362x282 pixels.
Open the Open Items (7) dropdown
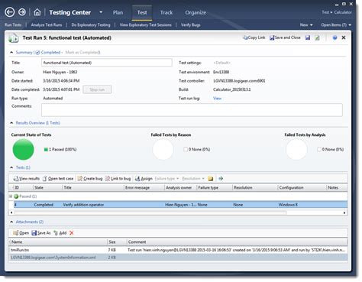336,25
